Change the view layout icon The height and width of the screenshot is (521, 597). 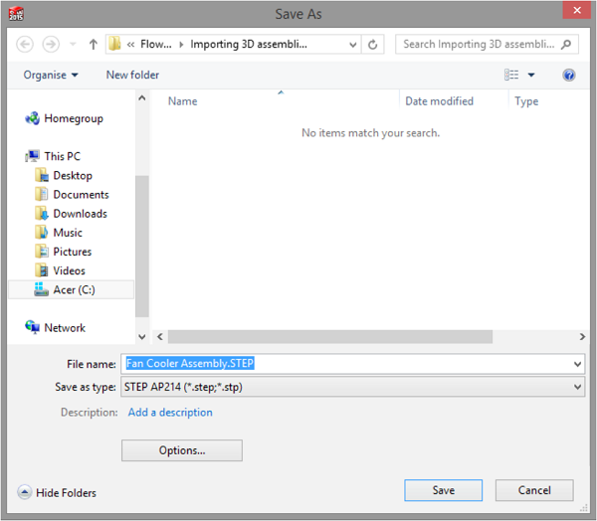click(x=511, y=75)
